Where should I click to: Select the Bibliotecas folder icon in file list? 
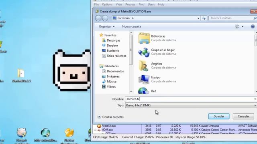tap(144, 38)
